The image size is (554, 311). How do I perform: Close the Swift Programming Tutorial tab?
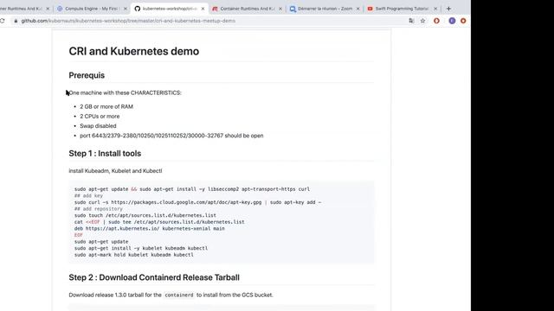point(435,9)
